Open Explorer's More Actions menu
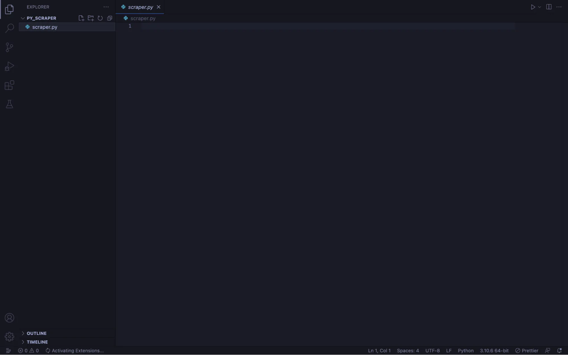This screenshot has height=355, width=568. tap(106, 7)
